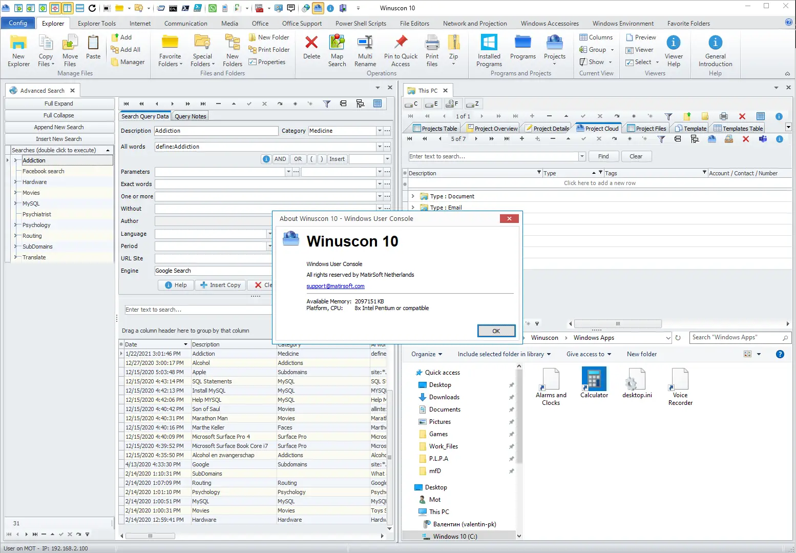
Task: Click the Columns item in Current View
Action: pos(596,37)
